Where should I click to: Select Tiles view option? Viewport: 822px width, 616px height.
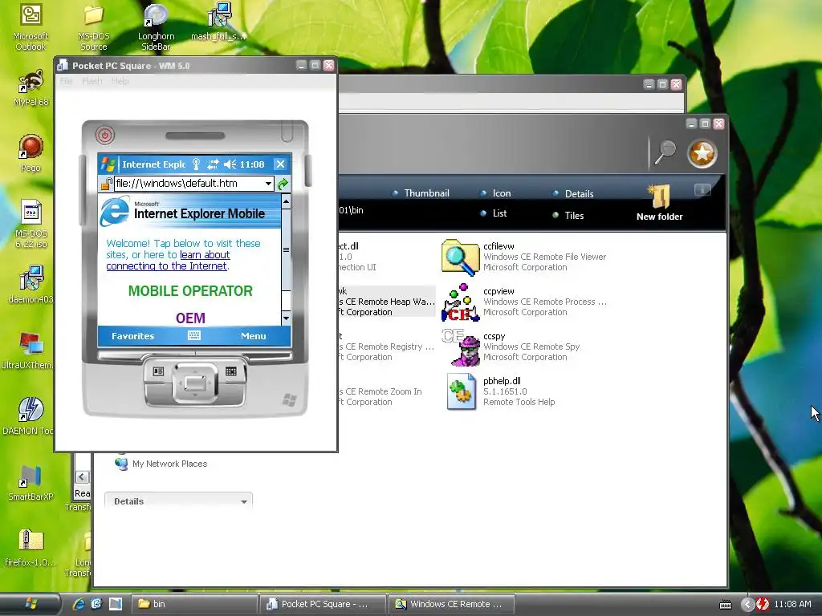click(568, 215)
